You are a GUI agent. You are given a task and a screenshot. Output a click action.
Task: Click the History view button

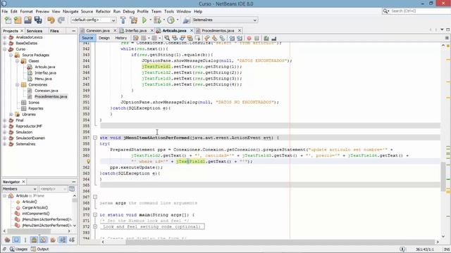[121, 38]
